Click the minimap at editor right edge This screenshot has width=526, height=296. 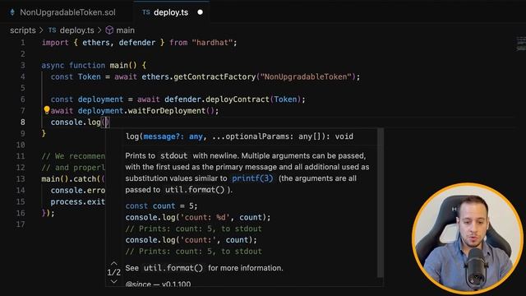pyautogui.click(x=521, y=44)
